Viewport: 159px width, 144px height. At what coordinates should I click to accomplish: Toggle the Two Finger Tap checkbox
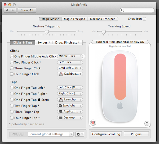(x=12, y=106)
